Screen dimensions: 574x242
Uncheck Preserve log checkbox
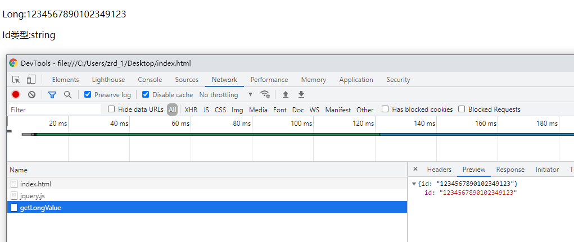pos(88,95)
